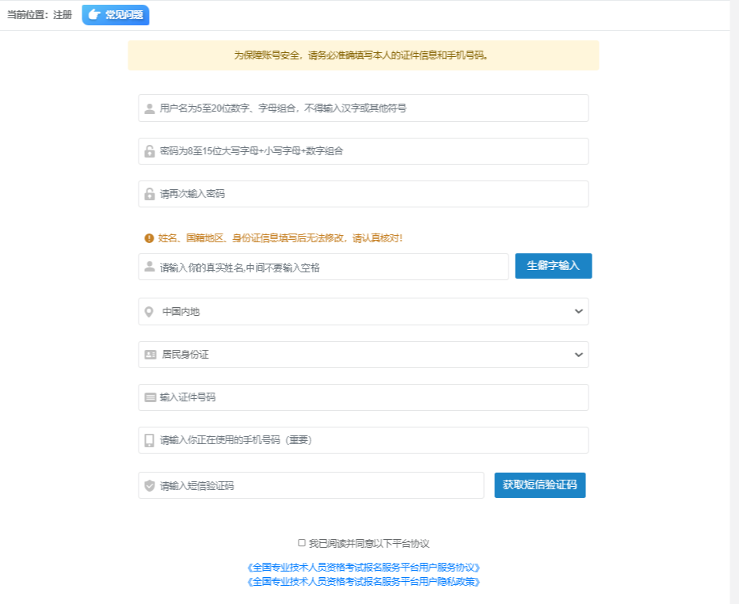The image size is (739, 604).
Task: Focus the mobile phone number field
Action: 364,440
